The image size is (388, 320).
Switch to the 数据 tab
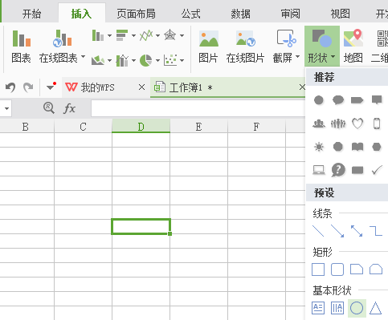240,14
